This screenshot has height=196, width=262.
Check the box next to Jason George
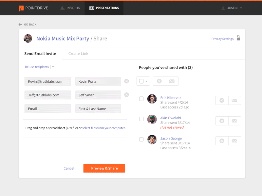pos(141,139)
